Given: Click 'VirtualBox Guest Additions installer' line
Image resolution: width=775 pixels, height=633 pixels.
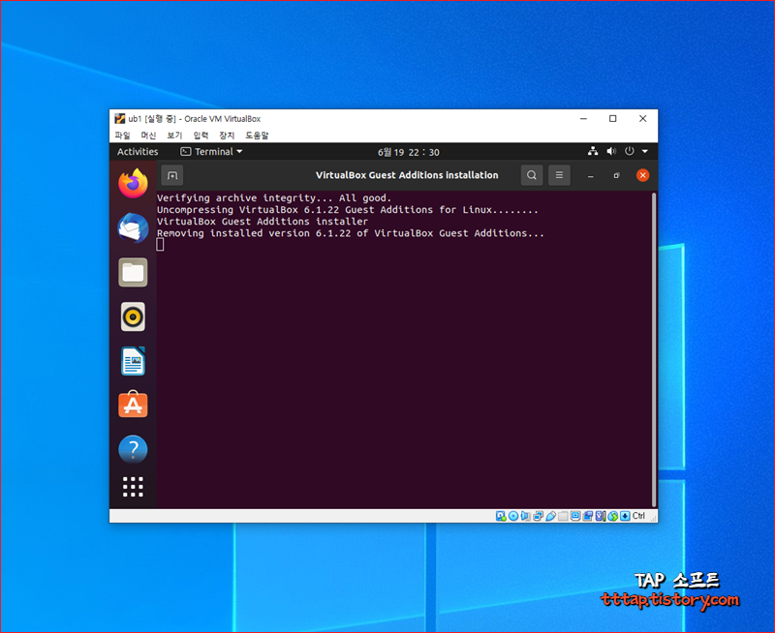Looking at the screenshot, I should point(263,222).
